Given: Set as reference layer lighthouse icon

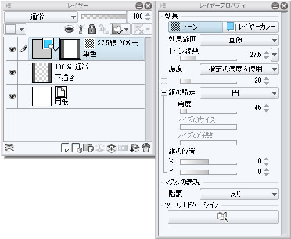Looking at the screenshot, I should (81, 29).
